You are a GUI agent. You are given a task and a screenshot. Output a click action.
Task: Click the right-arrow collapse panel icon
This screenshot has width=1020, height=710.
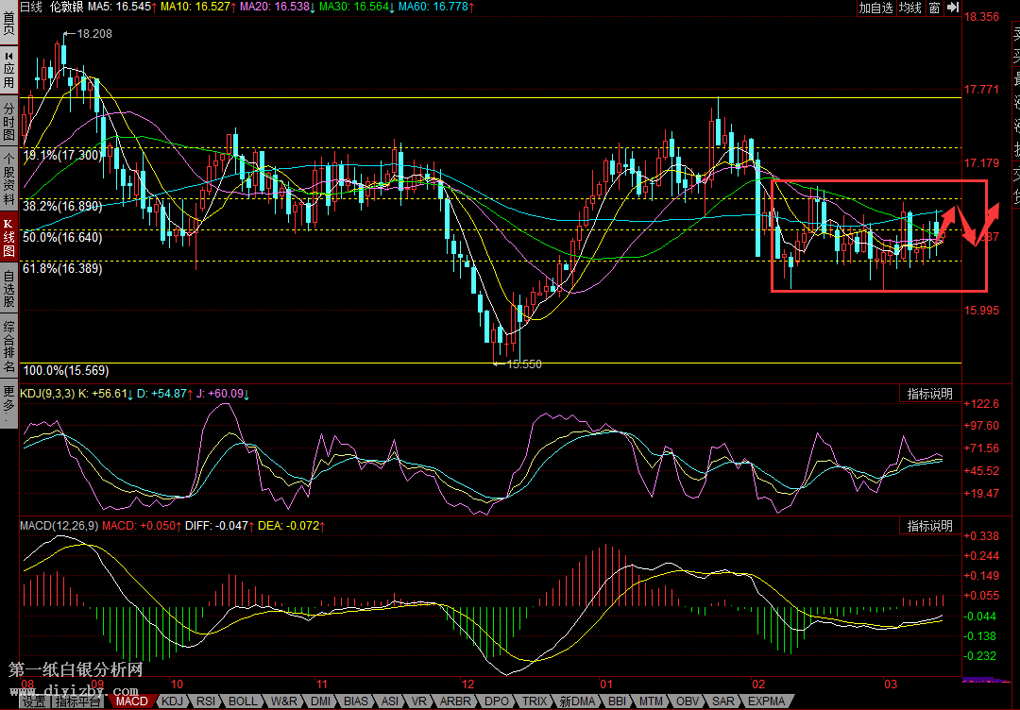coord(951,8)
